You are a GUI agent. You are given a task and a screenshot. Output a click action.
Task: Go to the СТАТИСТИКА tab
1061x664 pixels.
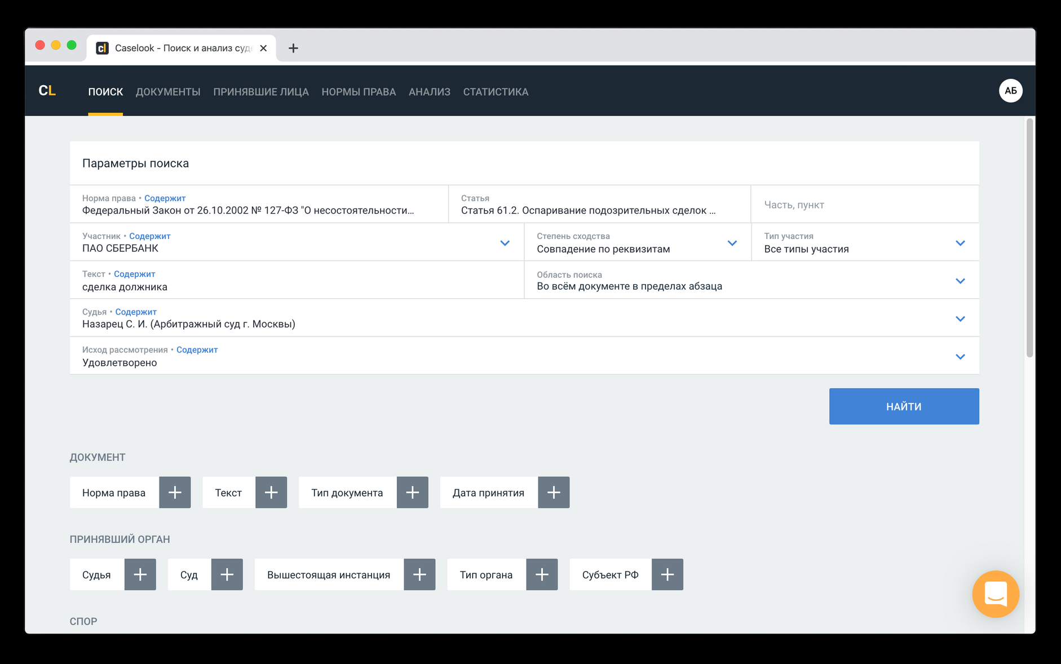496,91
